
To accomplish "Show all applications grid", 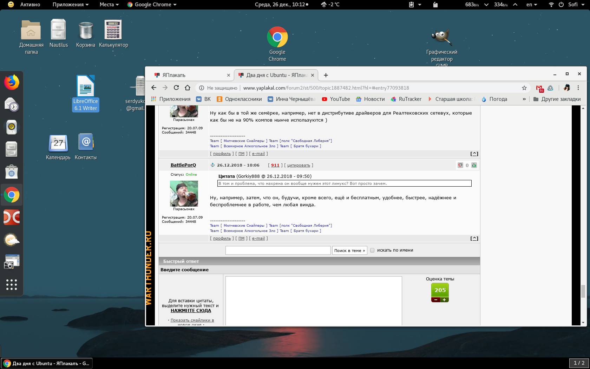I will coord(12,285).
